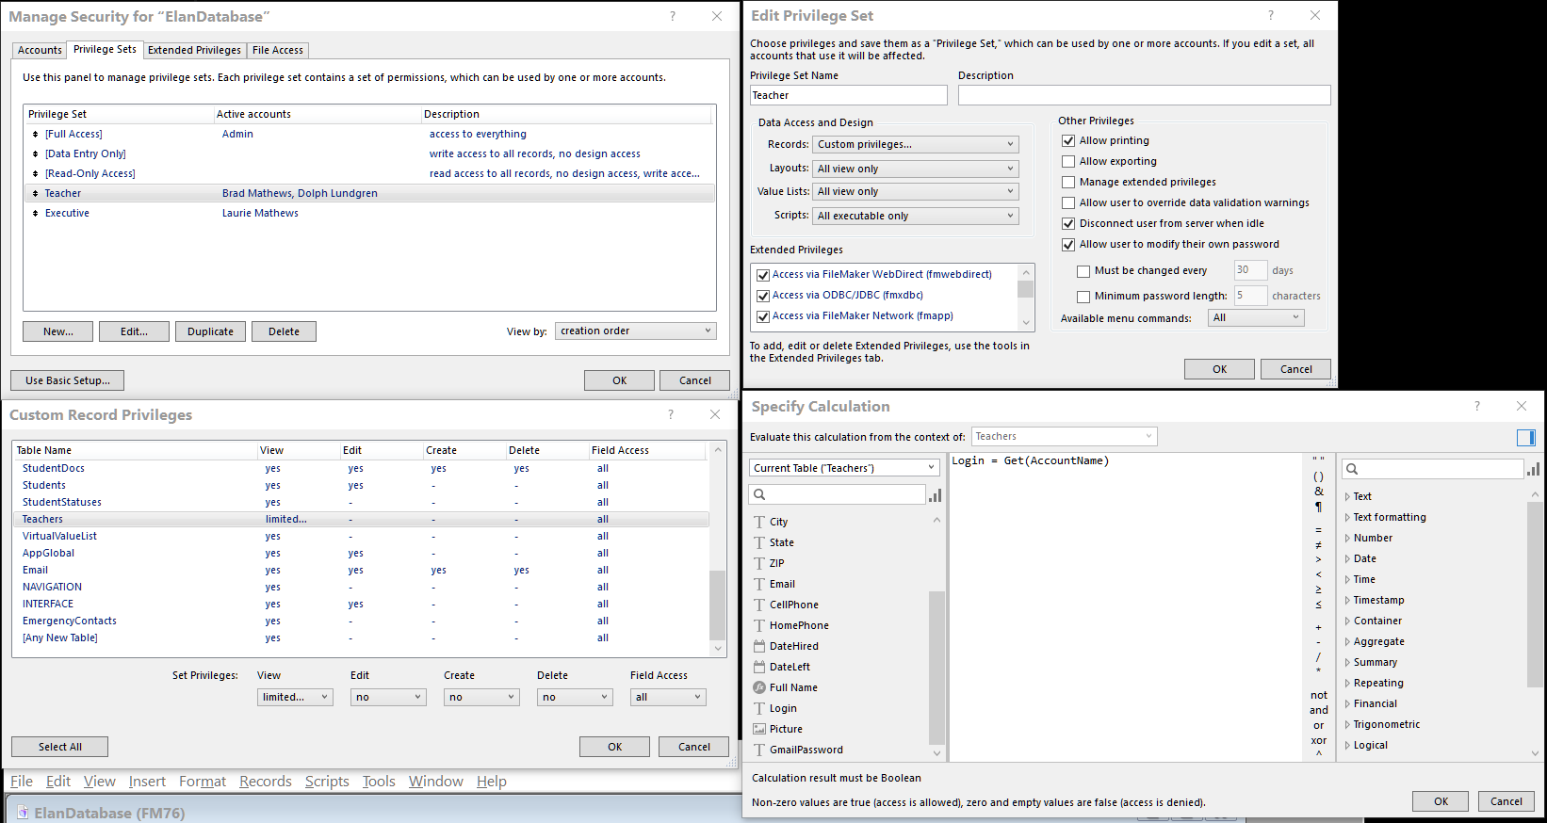
Task: Click the not-equal operator symbol
Action: 1318,545
